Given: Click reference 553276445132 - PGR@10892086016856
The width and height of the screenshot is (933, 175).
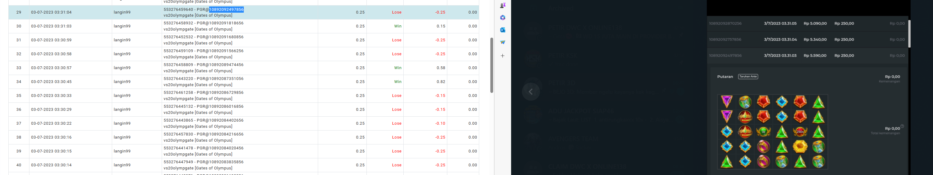Looking at the screenshot, I should point(204,107).
